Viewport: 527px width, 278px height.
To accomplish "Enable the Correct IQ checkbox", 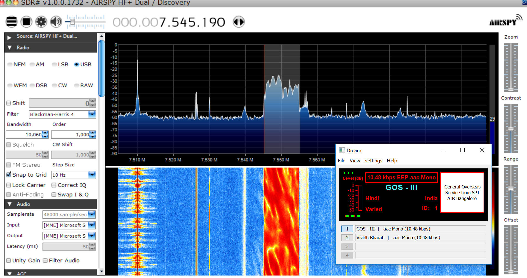I will [x=54, y=185].
